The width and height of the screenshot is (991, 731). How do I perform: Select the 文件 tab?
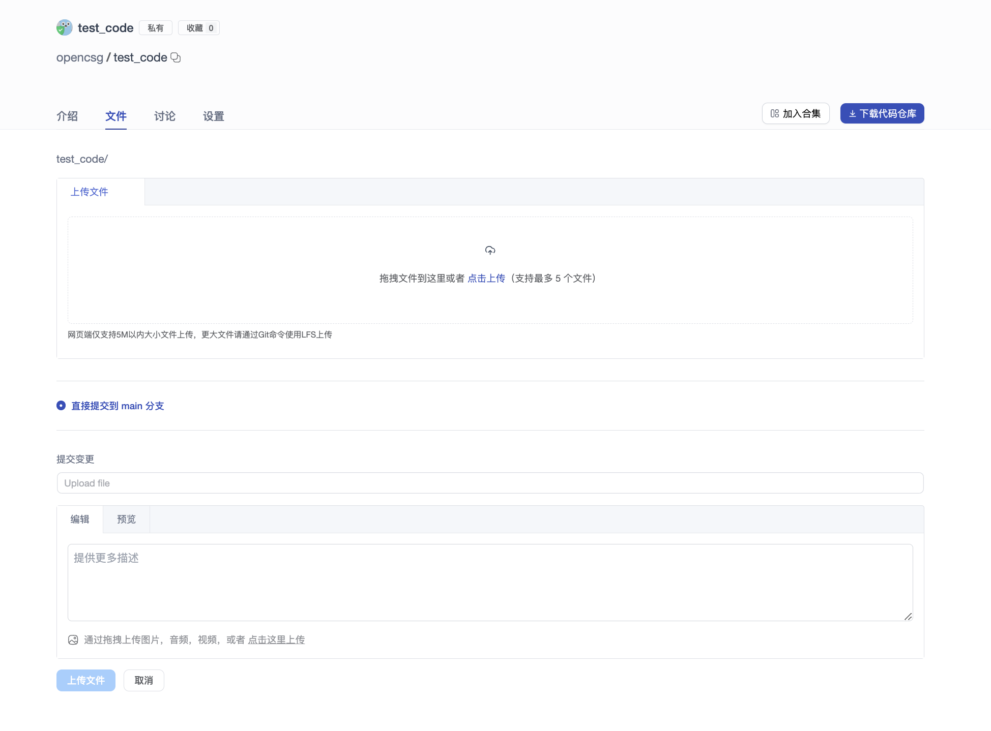tap(115, 116)
